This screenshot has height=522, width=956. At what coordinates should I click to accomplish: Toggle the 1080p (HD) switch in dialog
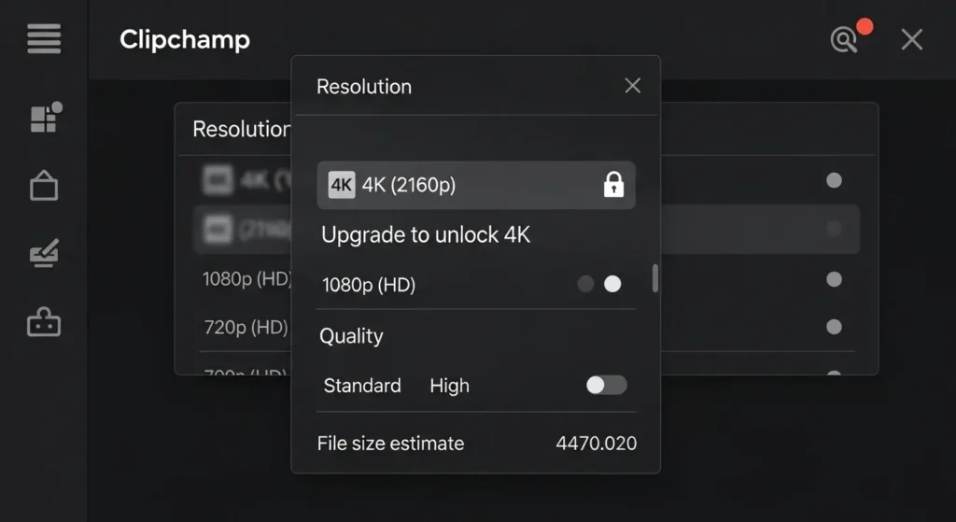599,284
